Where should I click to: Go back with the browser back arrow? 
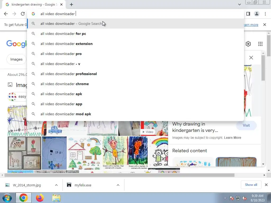[6, 14]
